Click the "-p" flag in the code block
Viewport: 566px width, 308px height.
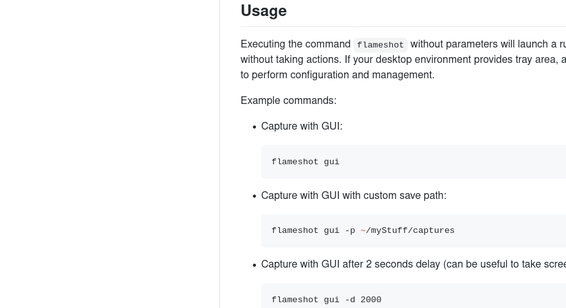pyautogui.click(x=350, y=230)
